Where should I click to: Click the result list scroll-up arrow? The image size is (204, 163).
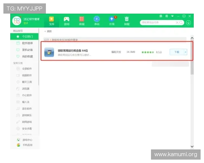192,38
